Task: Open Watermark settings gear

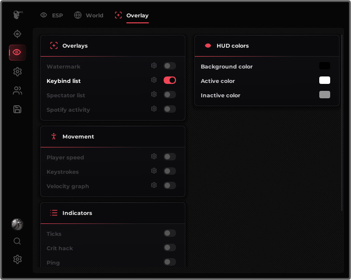Action: tap(154, 66)
